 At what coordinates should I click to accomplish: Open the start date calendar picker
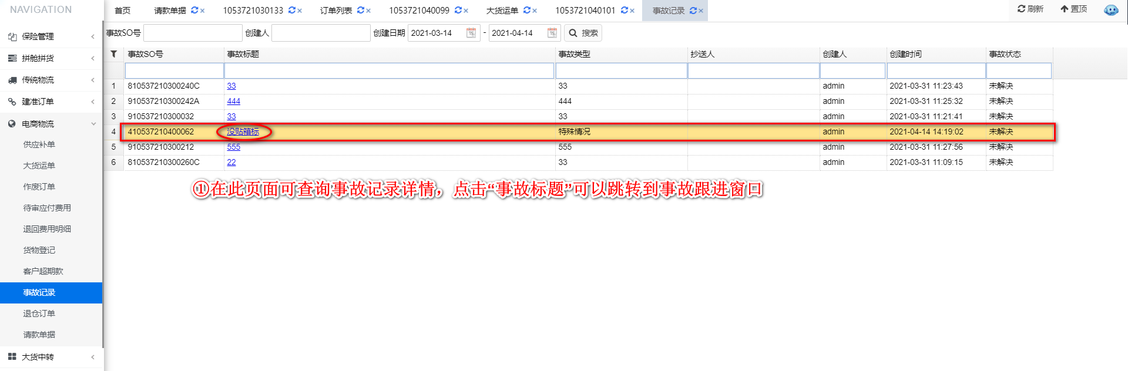click(x=471, y=33)
